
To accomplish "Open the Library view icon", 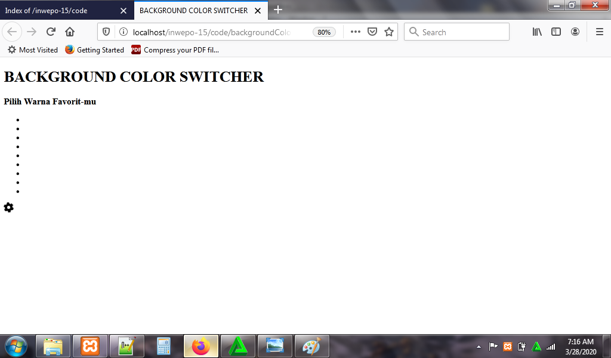I will (x=537, y=32).
